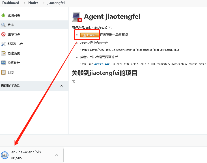The image size is (207, 163).
Task: Click the 关联到jiaotengfei的项目 heading
Action: (104, 73)
